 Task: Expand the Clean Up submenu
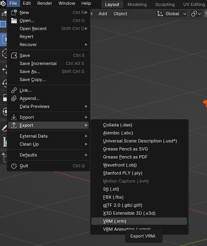[x=49, y=144]
